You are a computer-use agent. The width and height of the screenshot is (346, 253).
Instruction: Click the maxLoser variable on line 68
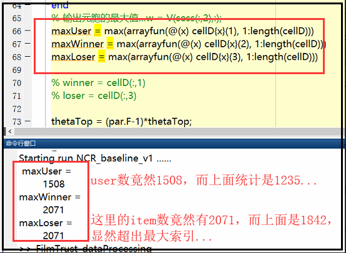pyautogui.click(x=73, y=57)
